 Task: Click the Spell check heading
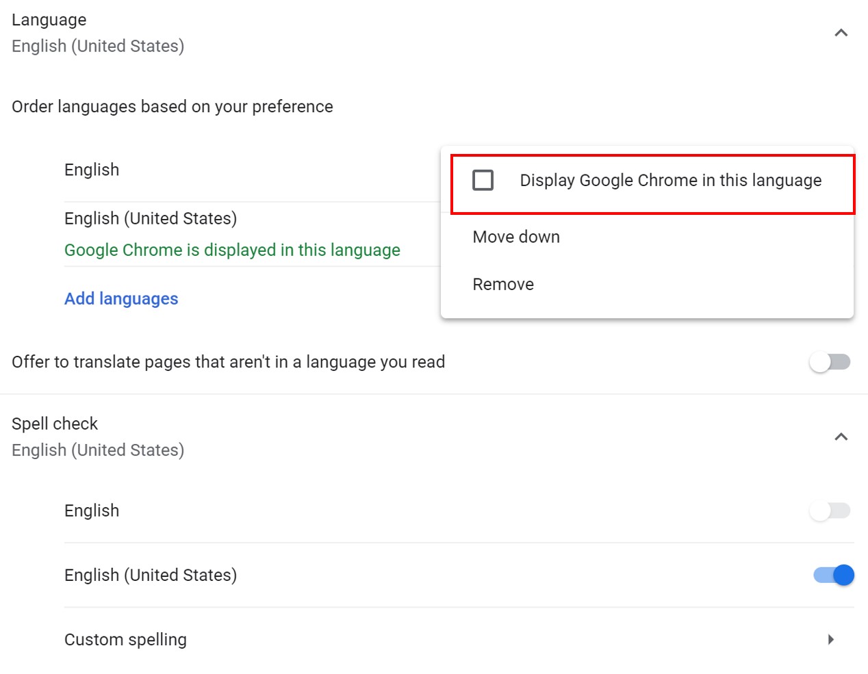point(55,424)
